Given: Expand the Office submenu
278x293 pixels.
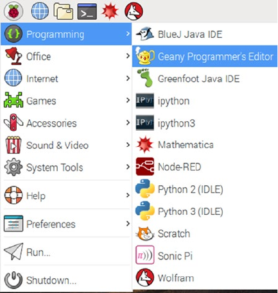Looking at the screenshot, I should (66, 56).
